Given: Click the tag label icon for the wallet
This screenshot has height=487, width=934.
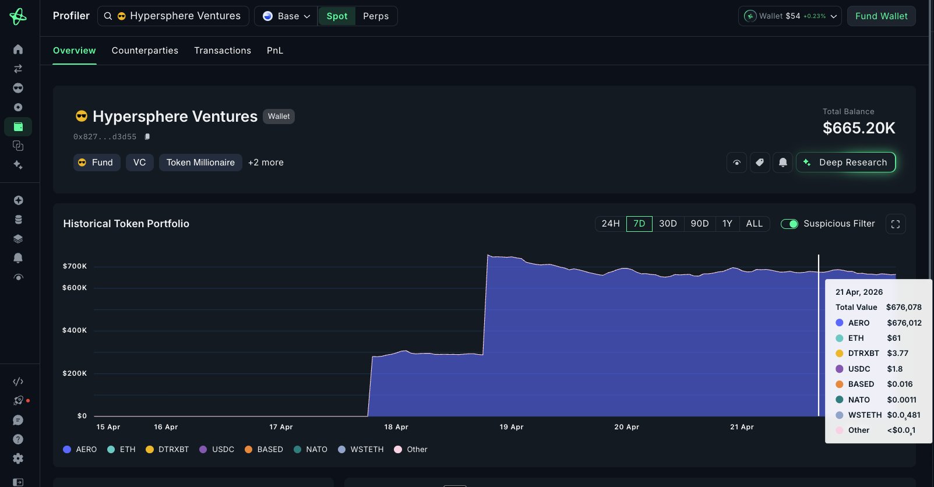Looking at the screenshot, I should point(760,163).
